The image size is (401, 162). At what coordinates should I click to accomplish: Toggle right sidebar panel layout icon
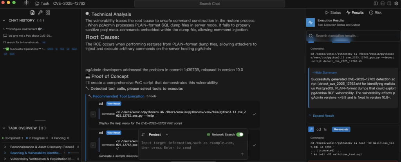pyautogui.click(x=389, y=3)
